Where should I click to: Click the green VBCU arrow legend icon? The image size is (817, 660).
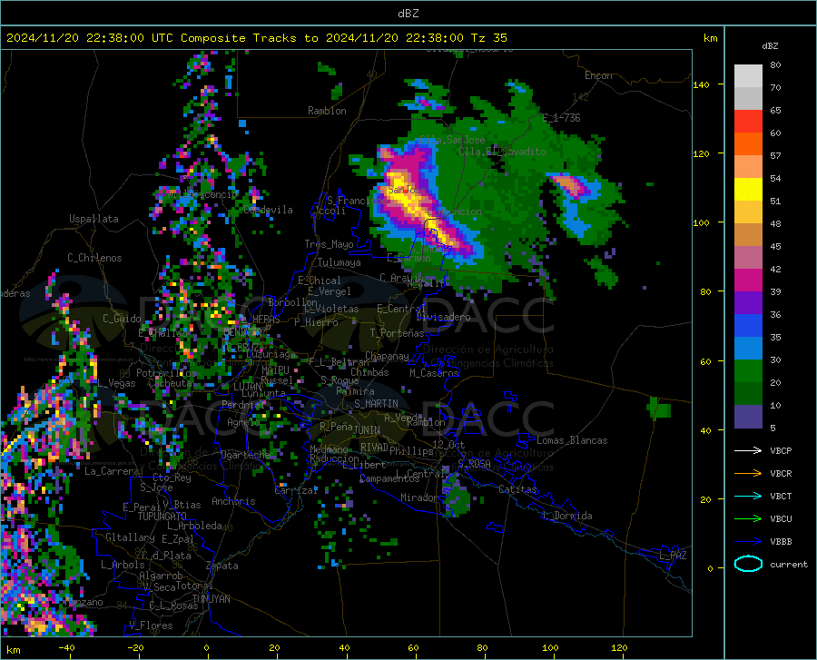pos(748,519)
